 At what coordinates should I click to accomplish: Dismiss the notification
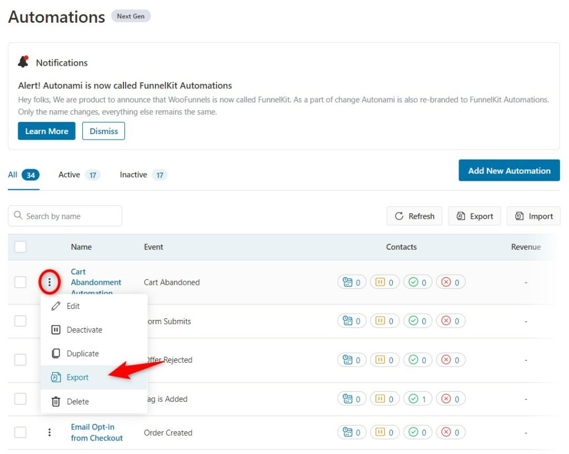(103, 131)
